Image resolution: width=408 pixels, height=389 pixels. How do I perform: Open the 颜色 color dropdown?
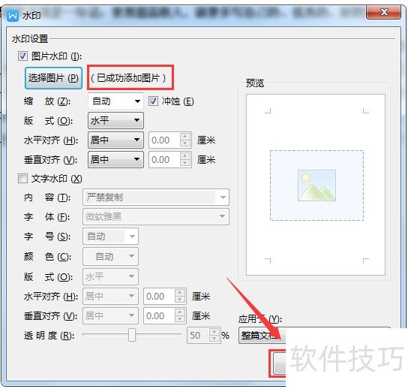(x=110, y=257)
